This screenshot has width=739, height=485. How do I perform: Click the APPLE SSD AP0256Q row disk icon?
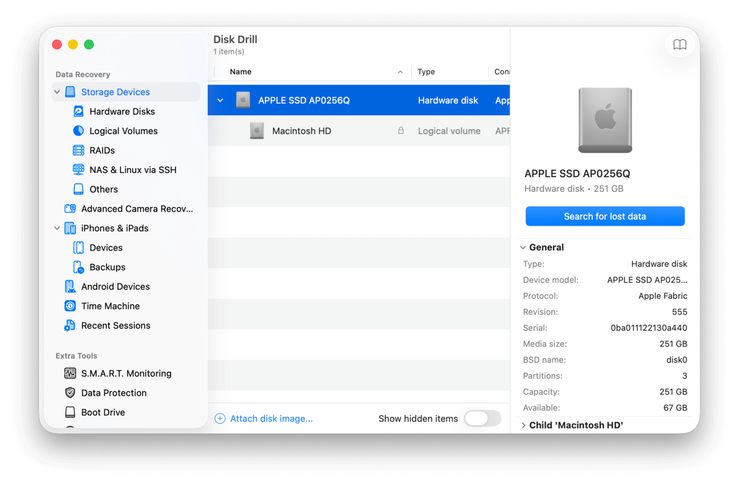pos(243,100)
